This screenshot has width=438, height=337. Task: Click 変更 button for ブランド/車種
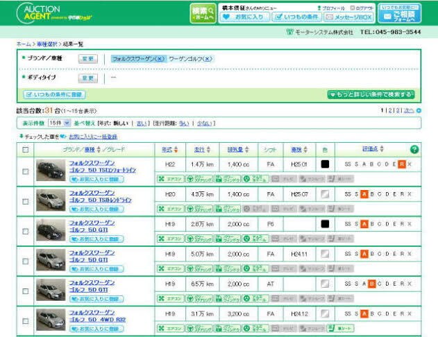[x=88, y=59]
